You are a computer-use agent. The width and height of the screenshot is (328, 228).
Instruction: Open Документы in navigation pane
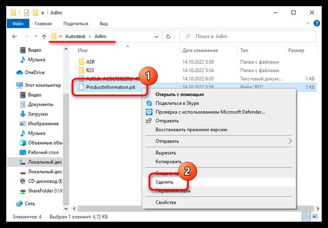point(41,104)
